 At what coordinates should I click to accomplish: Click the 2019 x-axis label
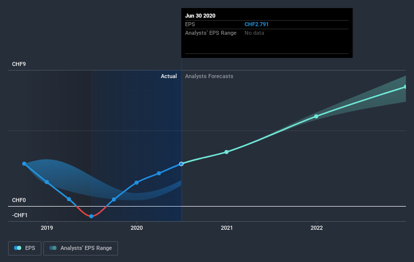coord(47,228)
